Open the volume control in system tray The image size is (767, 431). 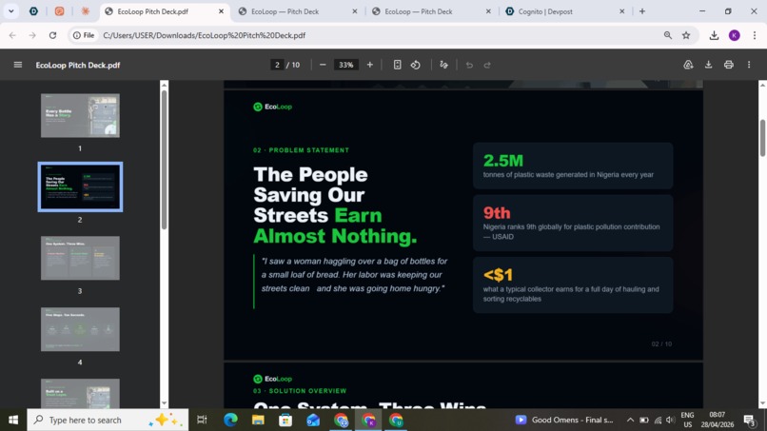pos(671,420)
